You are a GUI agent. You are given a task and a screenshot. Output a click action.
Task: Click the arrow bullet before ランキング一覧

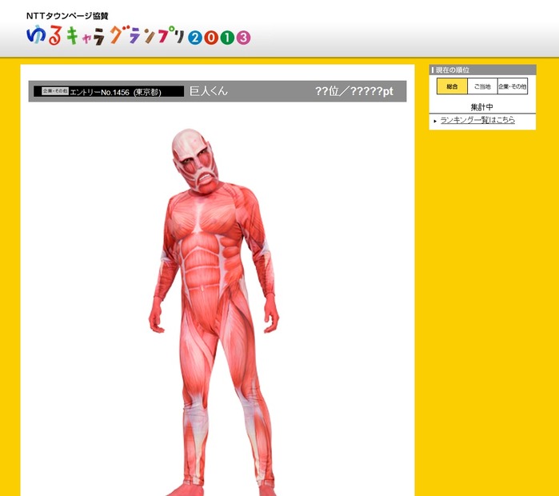[435, 121]
